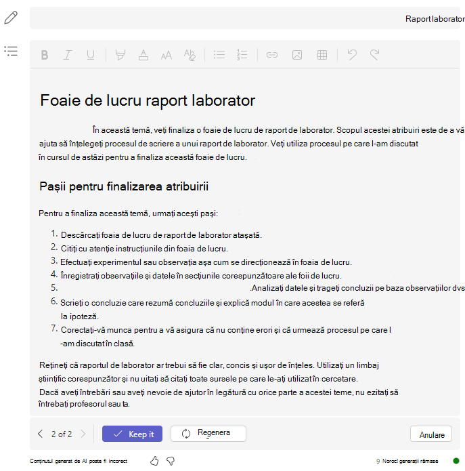
Task: Click text Conținutul generat de AI poate fi incorect
Action: click(x=79, y=461)
